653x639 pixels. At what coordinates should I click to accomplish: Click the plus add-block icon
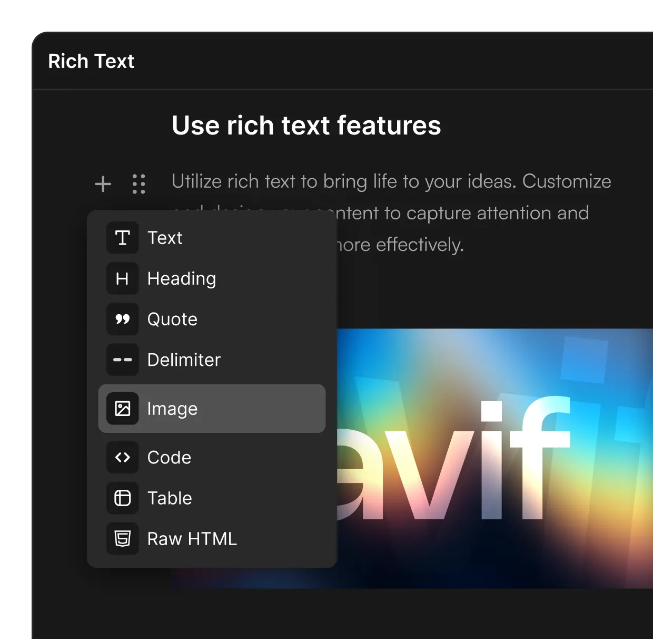103,184
